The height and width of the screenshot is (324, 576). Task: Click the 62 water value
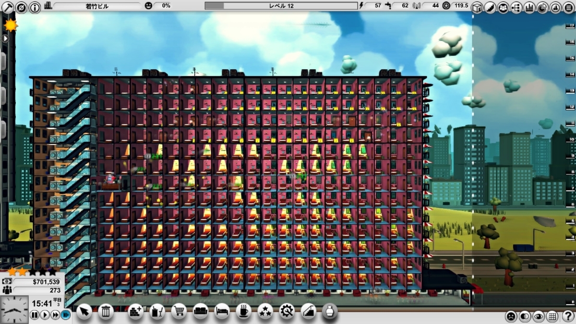click(x=405, y=6)
